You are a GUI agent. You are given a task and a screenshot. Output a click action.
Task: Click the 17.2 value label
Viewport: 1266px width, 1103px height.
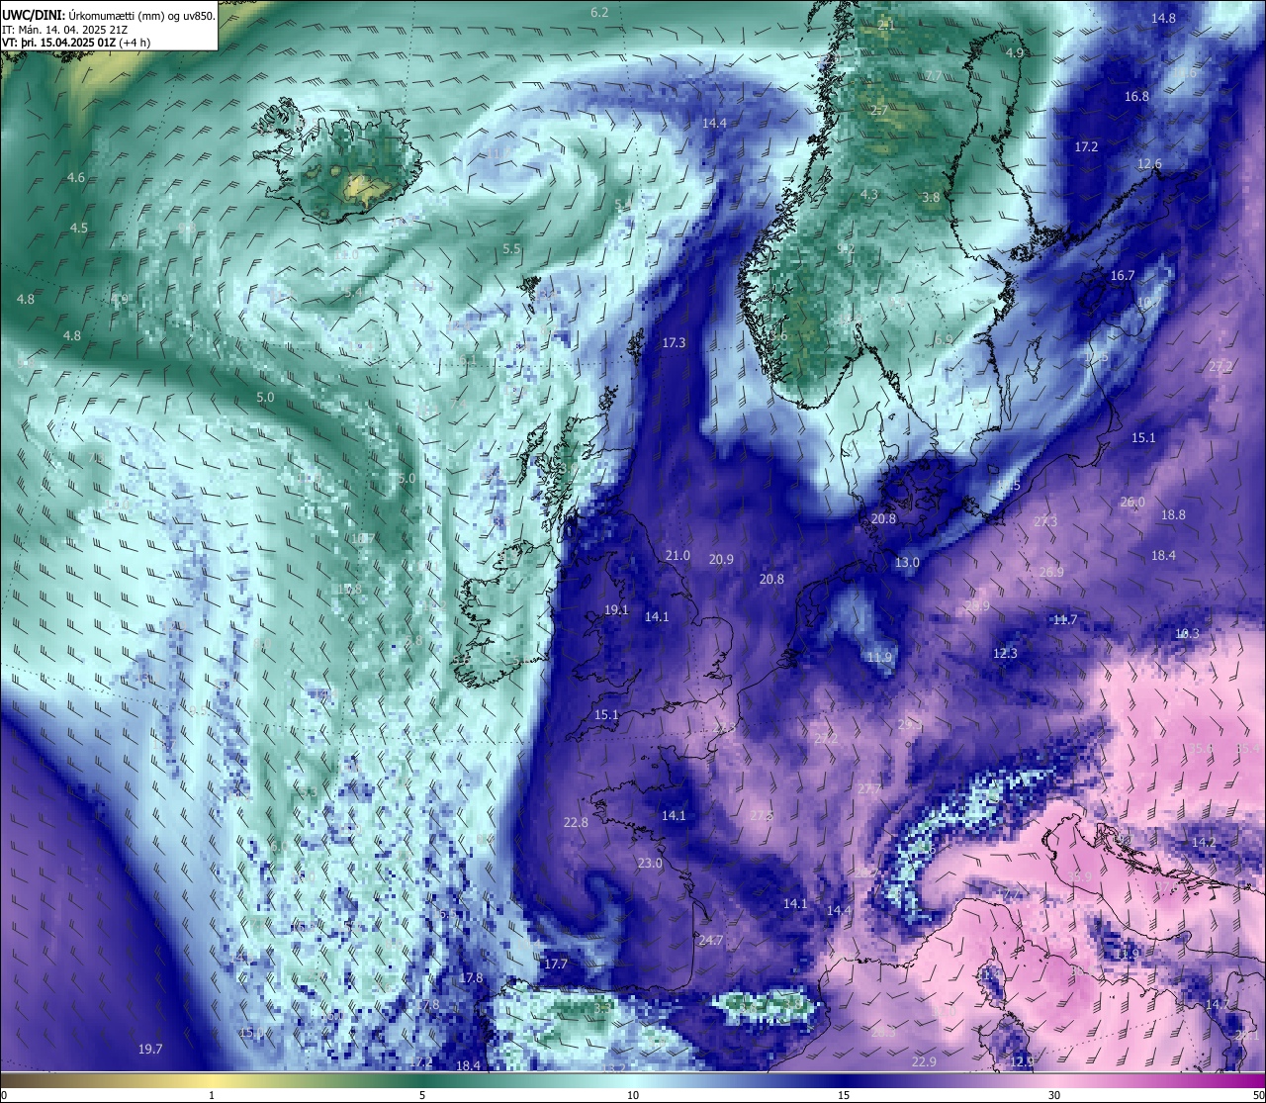(1086, 146)
